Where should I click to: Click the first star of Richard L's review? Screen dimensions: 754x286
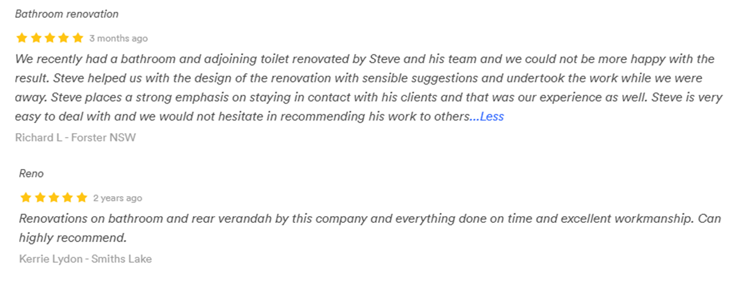(22, 38)
